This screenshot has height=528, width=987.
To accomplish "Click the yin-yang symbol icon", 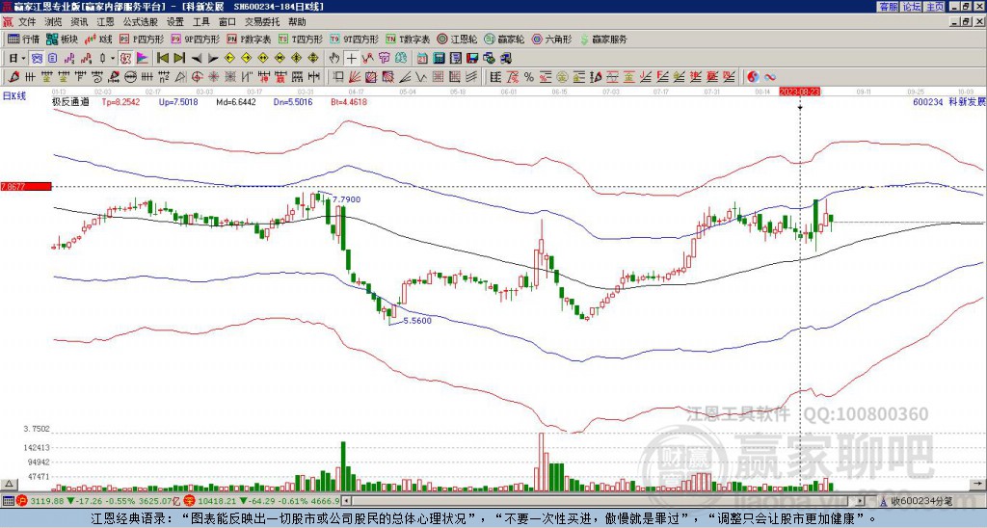I will coord(753,77).
